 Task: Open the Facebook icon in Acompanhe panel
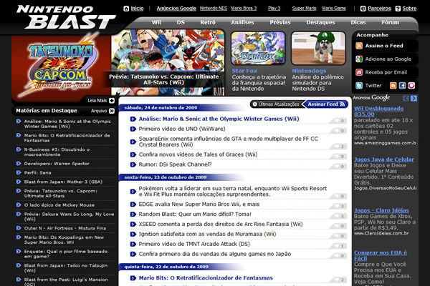[x=402, y=85]
